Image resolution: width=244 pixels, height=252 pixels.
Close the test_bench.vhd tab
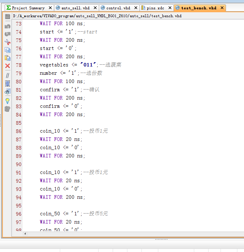222,8
